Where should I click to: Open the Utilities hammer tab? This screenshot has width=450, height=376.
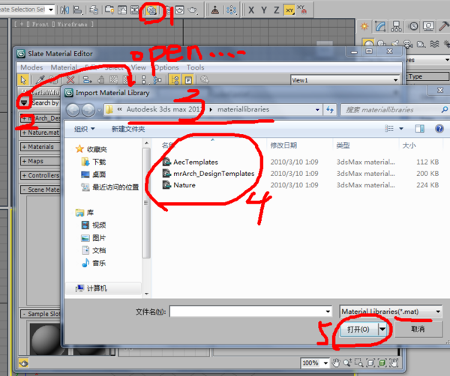click(x=444, y=27)
